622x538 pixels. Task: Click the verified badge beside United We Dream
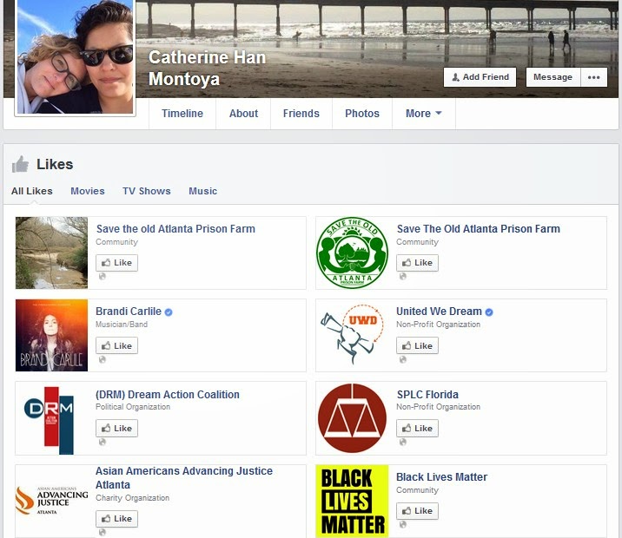[489, 312]
